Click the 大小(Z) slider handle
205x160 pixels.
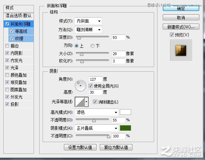click(82, 54)
